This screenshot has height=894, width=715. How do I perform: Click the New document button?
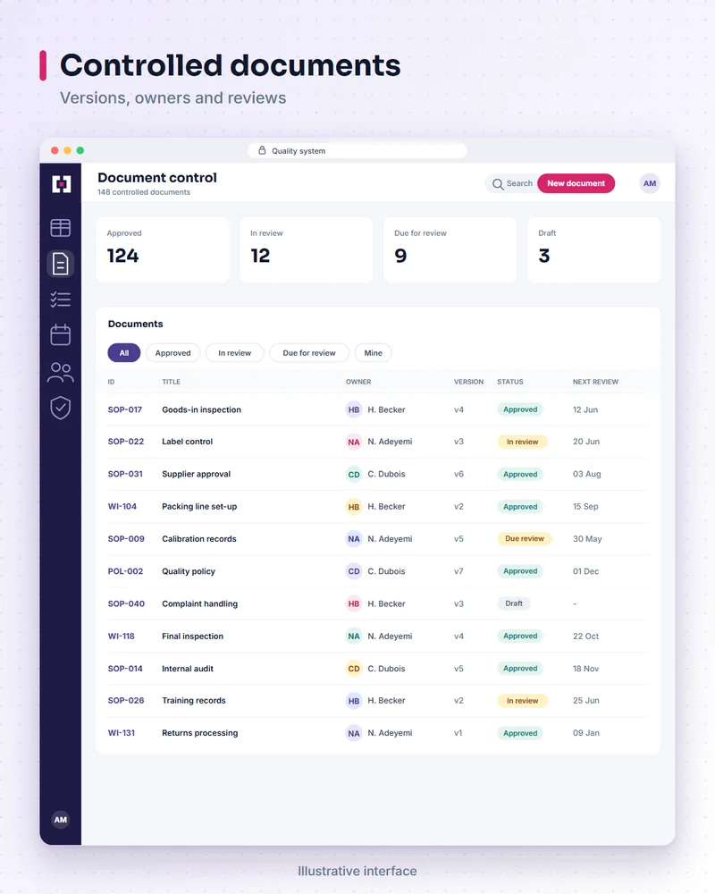[x=576, y=183]
